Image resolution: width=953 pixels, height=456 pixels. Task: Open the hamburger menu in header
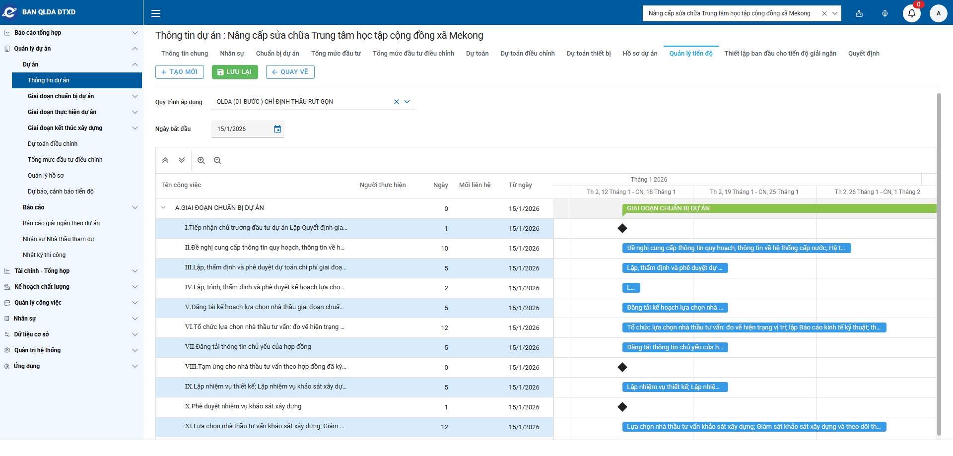pyautogui.click(x=156, y=13)
